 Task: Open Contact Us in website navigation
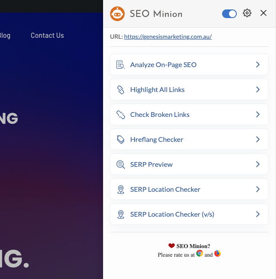[47, 35]
